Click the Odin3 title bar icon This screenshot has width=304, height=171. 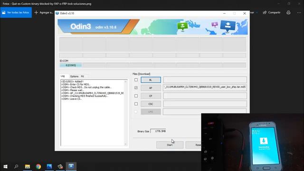tap(57, 13)
